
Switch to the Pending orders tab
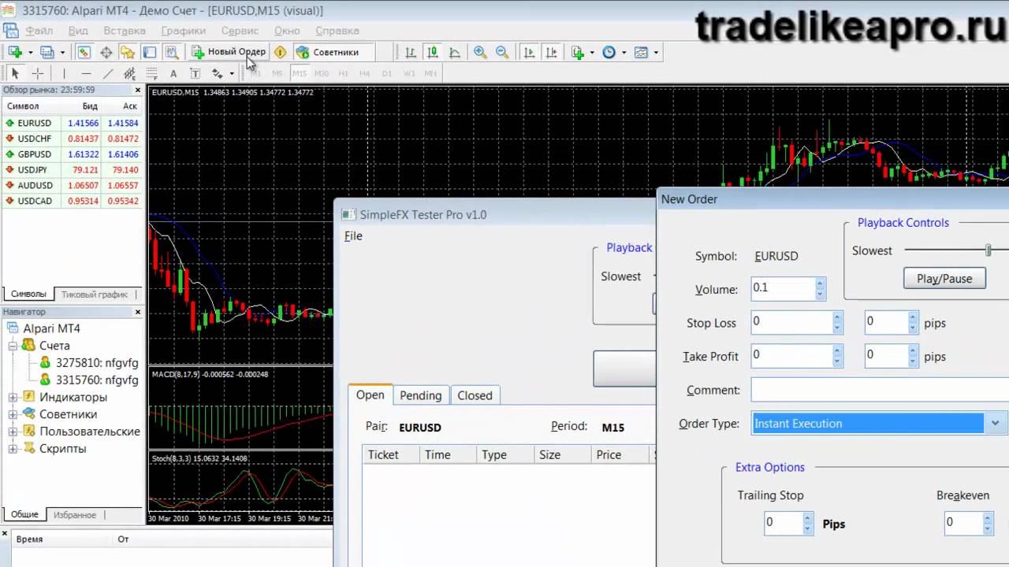click(420, 395)
